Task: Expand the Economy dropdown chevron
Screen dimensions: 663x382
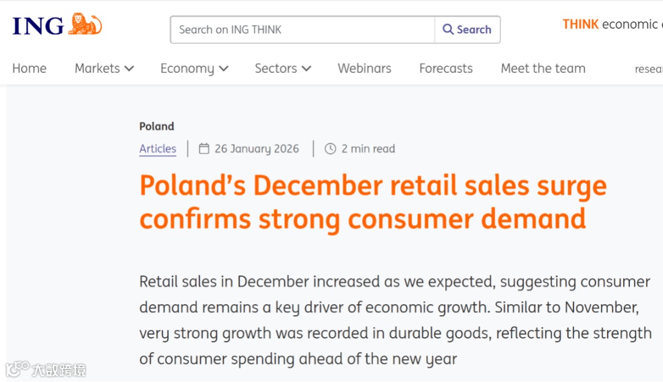Action: point(223,69)
